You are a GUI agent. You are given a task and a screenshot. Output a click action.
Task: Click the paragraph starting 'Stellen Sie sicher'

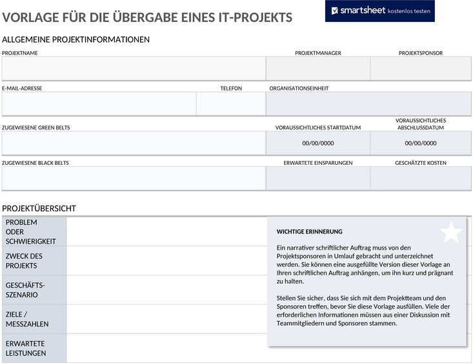363,310
